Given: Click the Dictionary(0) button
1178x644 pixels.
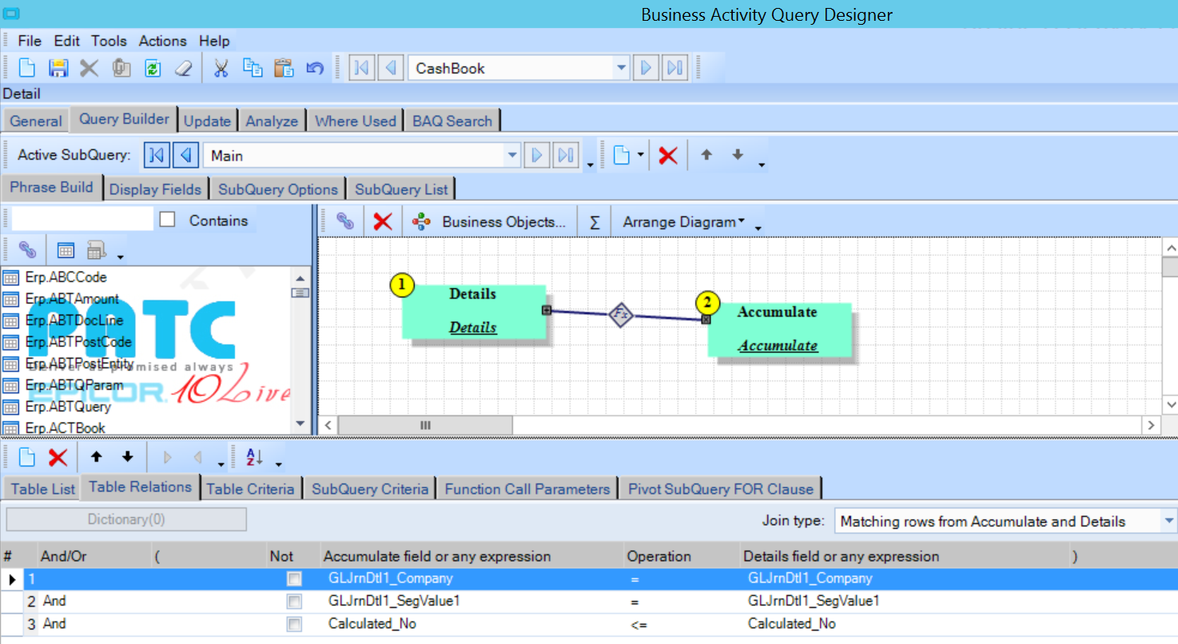Looking at the screenshot, I should tap(126, 519).
